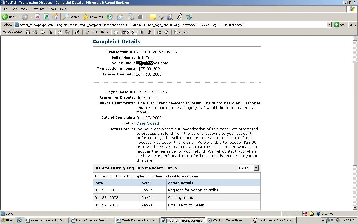Click the SSL padlock status bar icon

click(x=312, y=214)
